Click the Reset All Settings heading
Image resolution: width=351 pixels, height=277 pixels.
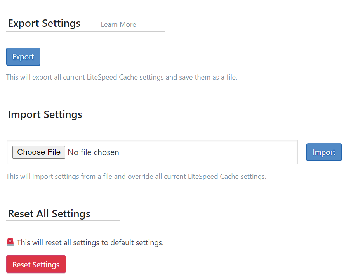click(49, 214)
